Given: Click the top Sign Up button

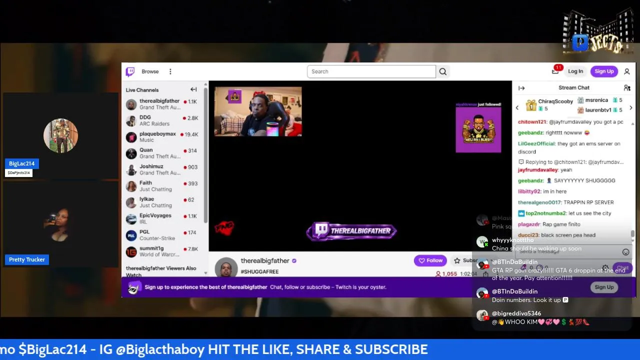Looking at the screenshot, I should [x=604, y=71].
